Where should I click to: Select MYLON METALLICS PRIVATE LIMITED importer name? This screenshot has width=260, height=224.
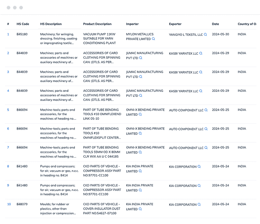140,36
